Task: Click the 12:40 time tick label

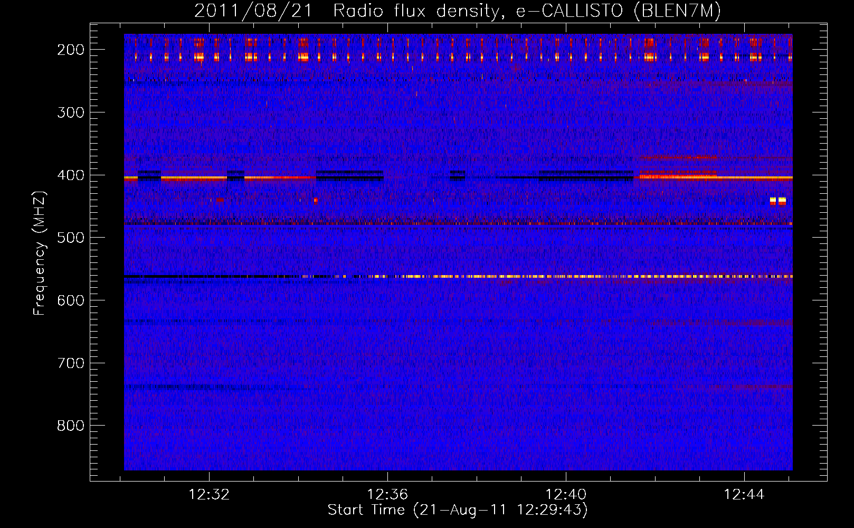Action: (566, 495)
